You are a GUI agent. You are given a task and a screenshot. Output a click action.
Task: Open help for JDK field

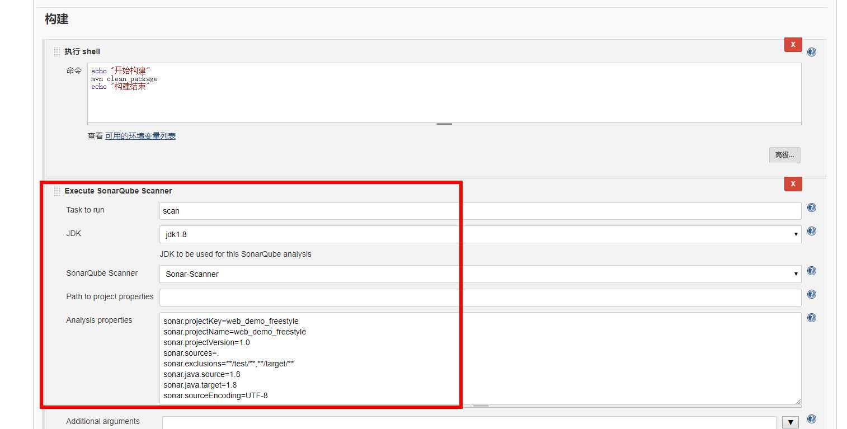812,231
